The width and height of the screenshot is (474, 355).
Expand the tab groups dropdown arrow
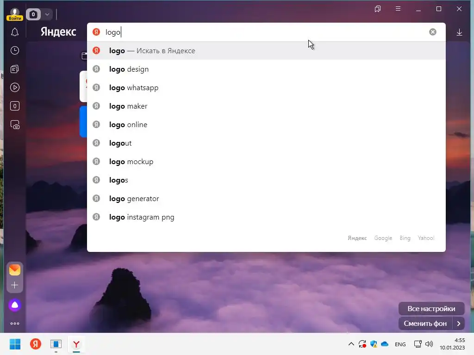coord(47,14)
